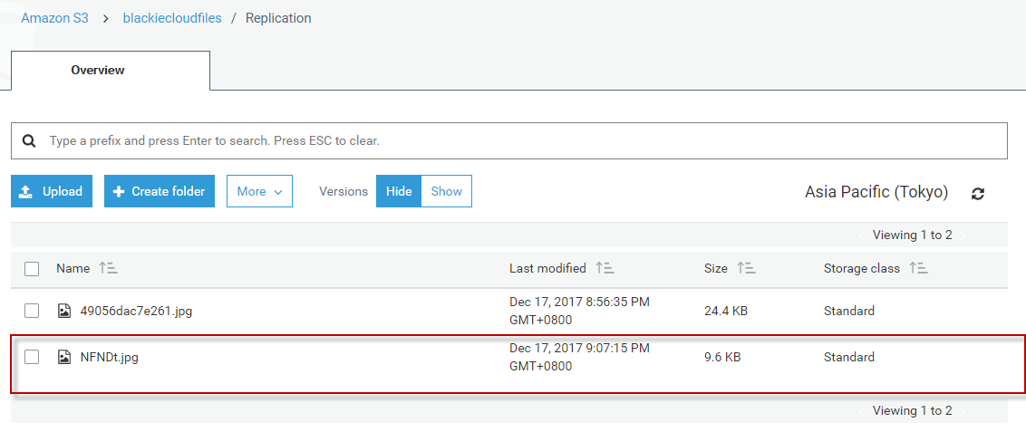Click the image file icon for NFNDt.jpg
Viewport: 1026px width, 432px height.
64,357
